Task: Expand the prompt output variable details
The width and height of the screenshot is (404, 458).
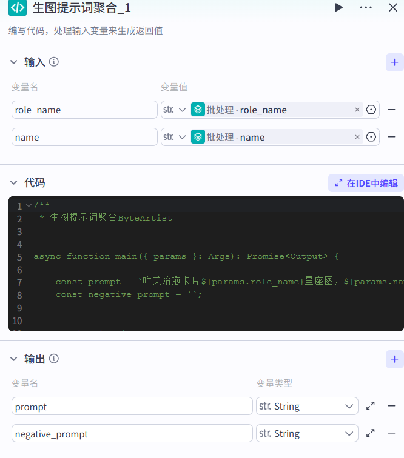Action: pyautogui.click(x=370, y=407)
